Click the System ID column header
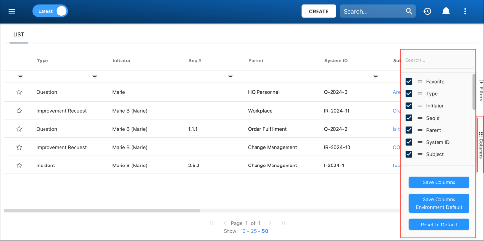Viewport: 484px width, 241px height. [336, 61]
